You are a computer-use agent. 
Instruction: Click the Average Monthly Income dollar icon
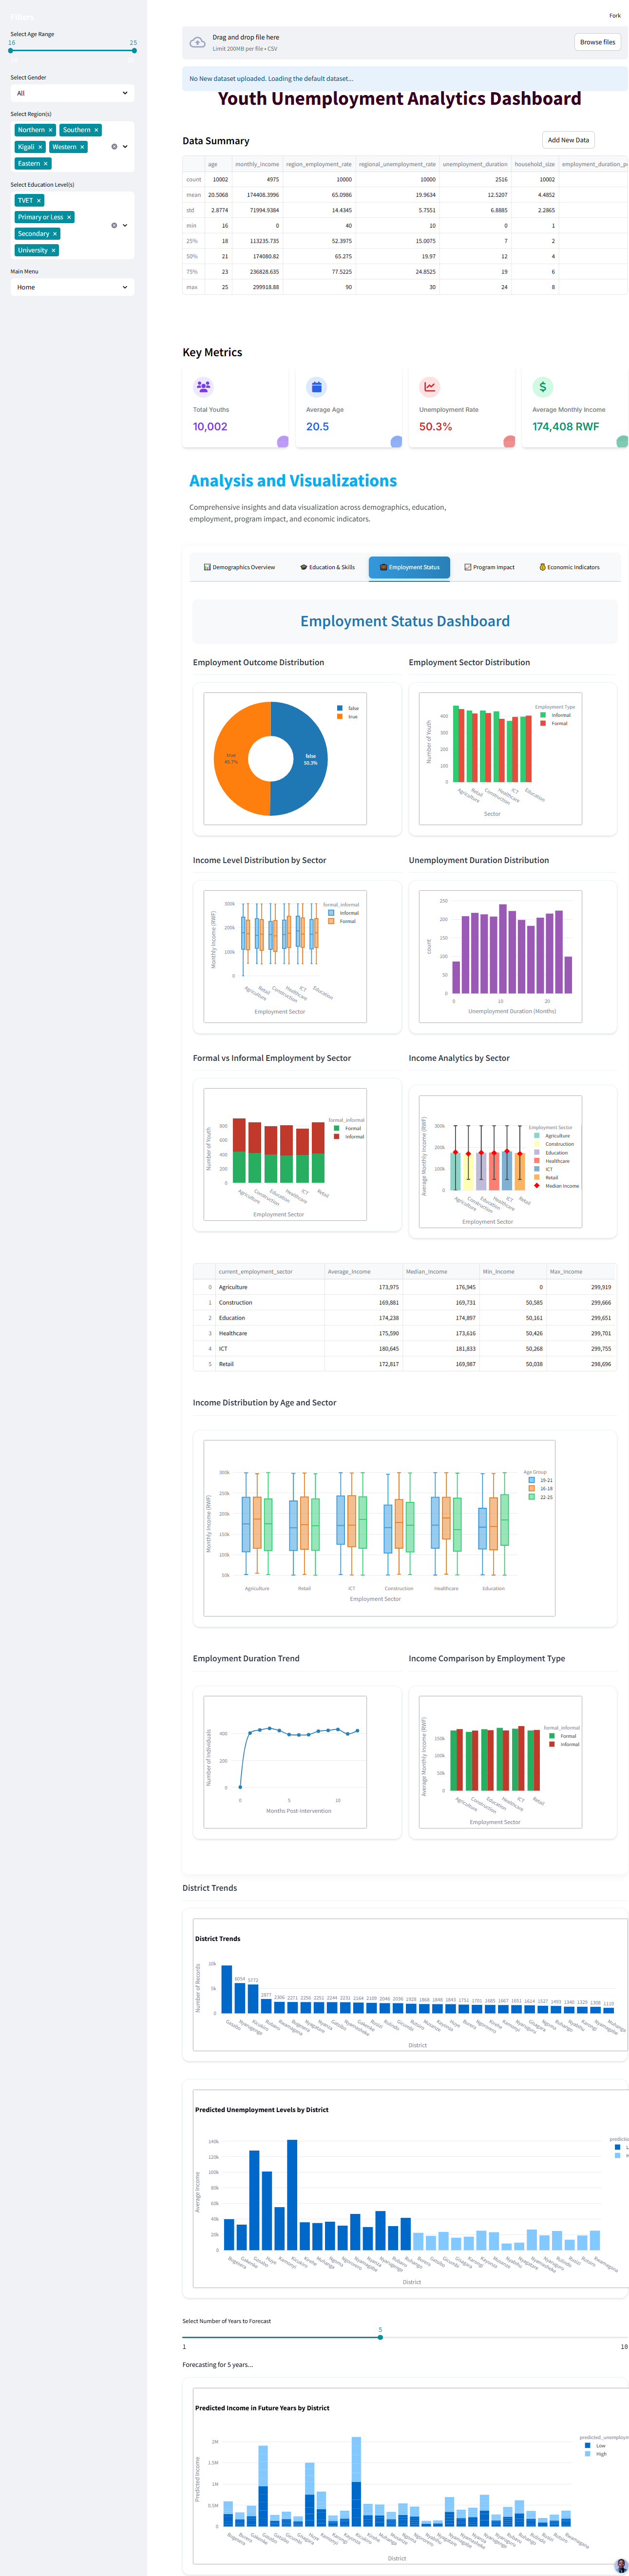(542, 386)
